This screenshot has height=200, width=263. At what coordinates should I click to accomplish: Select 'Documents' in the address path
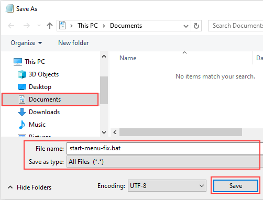pos(126,26)
